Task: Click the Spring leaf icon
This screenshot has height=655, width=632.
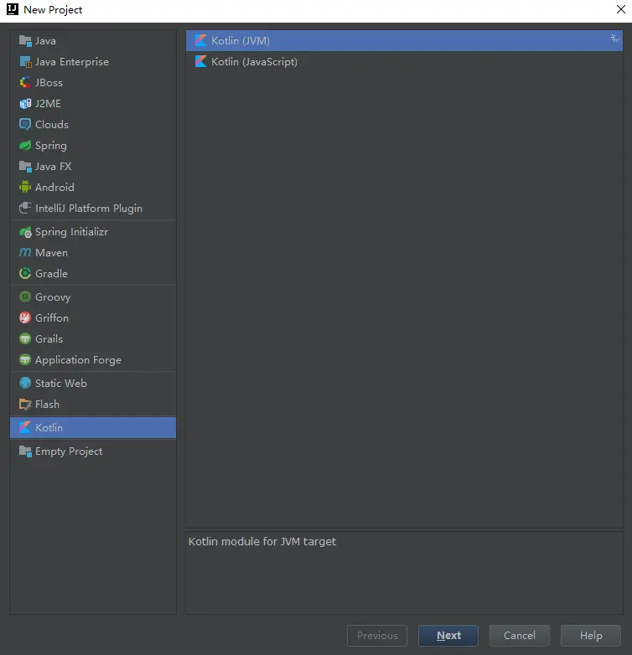Action: point(25,146)
